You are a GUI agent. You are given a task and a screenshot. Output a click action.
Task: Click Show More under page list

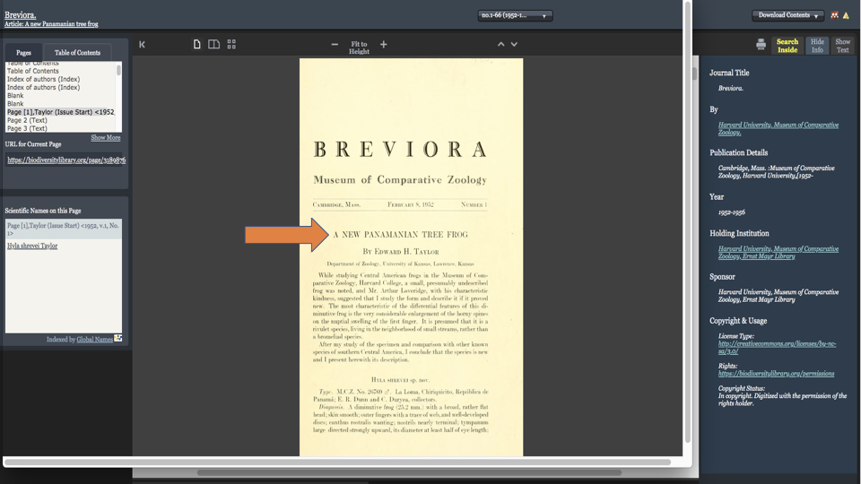click(106, 138)
